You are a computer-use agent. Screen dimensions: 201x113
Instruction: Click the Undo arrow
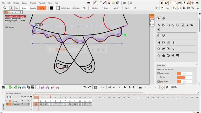[x=85, y=87]
